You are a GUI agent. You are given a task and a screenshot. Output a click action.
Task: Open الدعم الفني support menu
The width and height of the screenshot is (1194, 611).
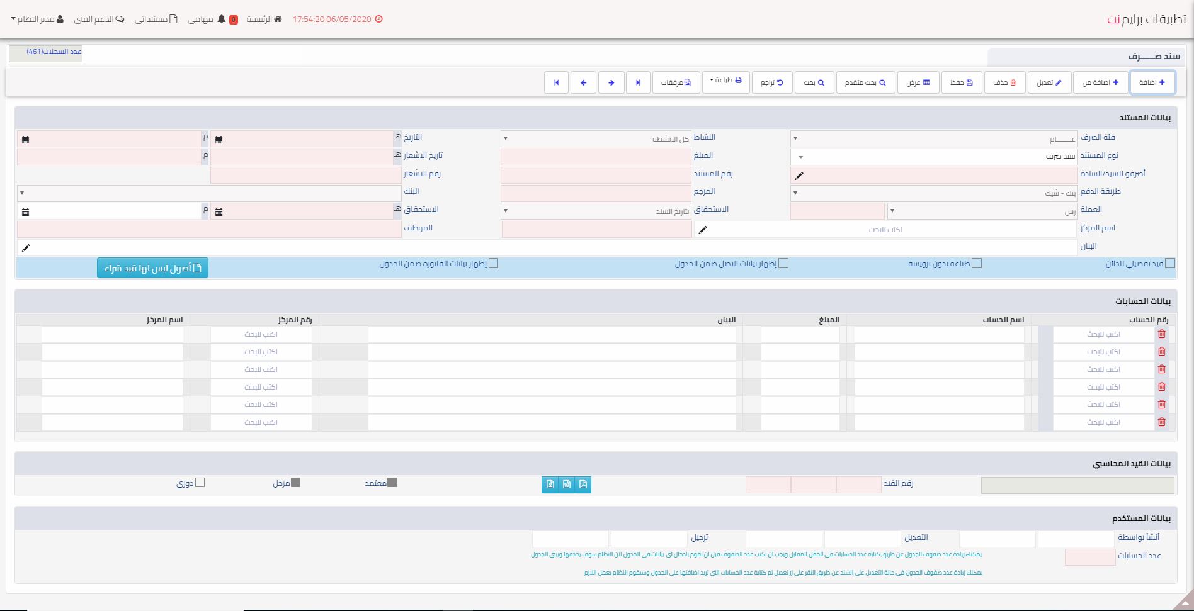[x=99, y=20]
